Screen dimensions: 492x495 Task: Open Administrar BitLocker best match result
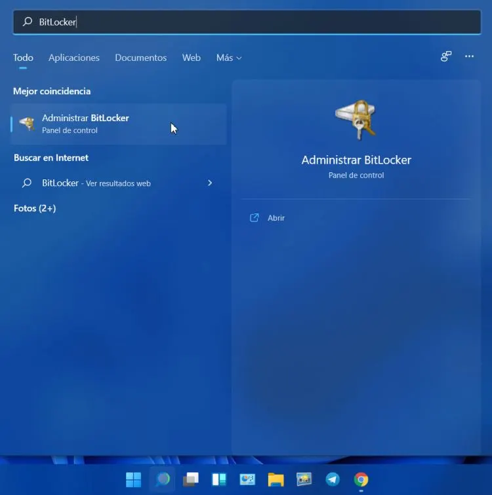(119, 124)
